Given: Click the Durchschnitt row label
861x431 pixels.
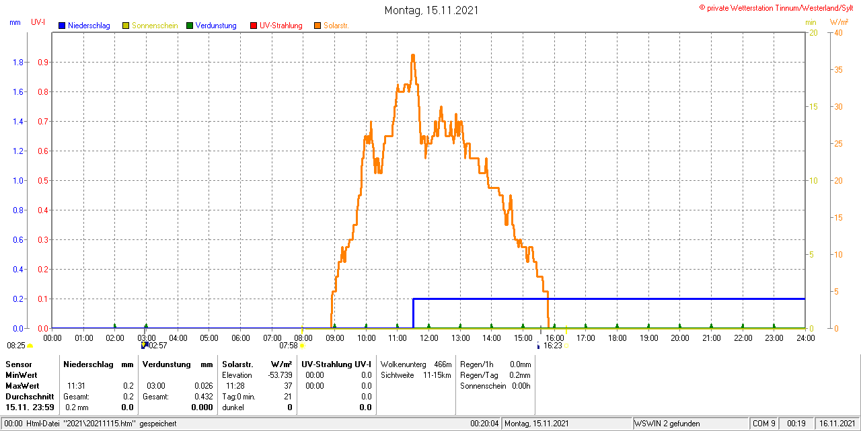Looking at the screenshot, I should [x=30, y=397].
